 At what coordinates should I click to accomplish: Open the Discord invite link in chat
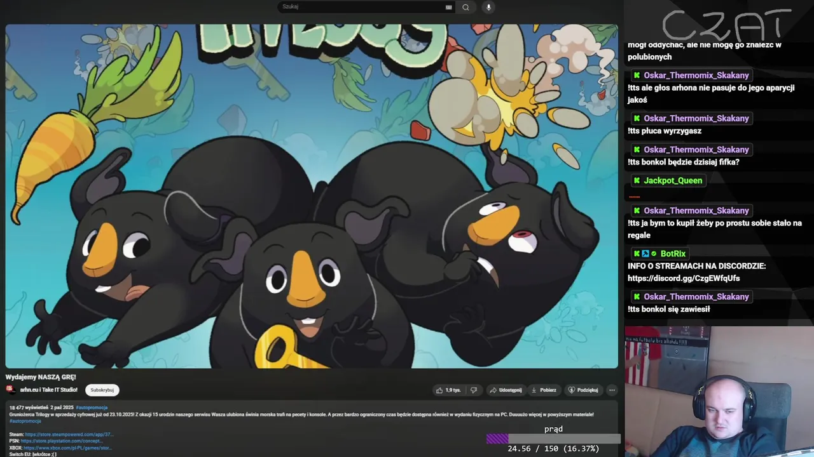click(x=684, y=278)
